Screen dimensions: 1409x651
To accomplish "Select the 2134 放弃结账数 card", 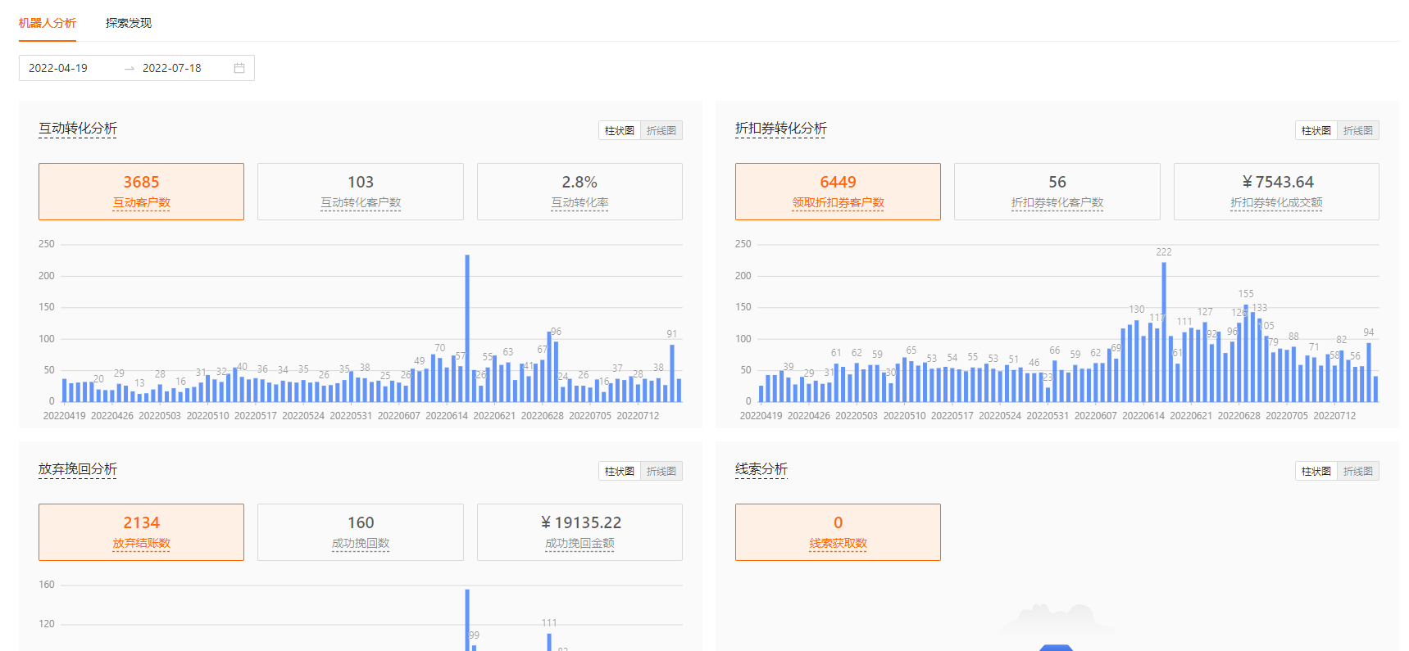I will (141, 532).
